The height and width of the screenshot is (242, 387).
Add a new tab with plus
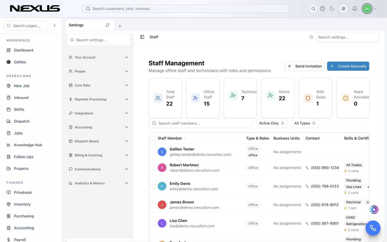pyautogui.click(x=120, y=26)
